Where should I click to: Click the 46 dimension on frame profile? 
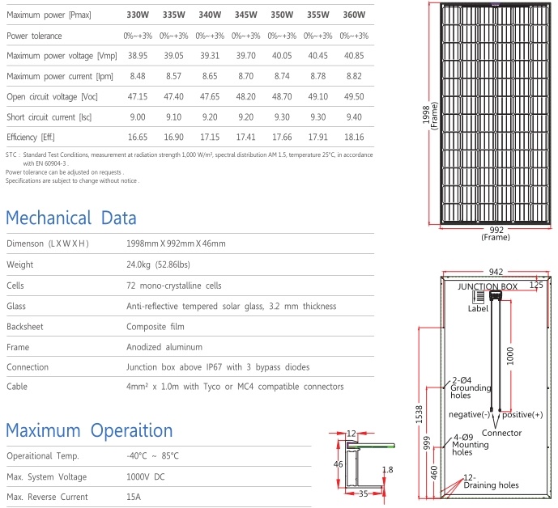[x=338, y=464]
